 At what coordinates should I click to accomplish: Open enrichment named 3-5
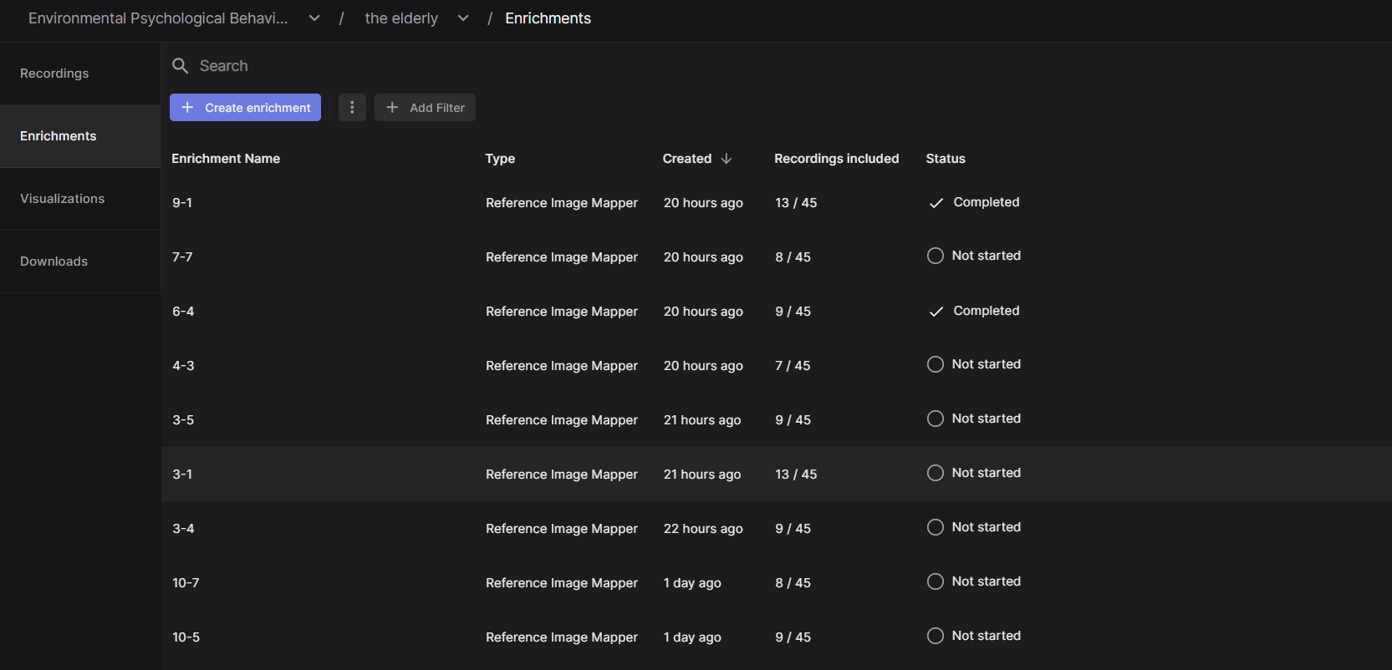tap(183, 419)
